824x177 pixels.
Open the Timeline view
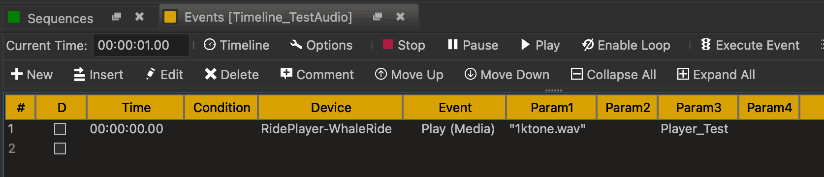tap(237, 45)
